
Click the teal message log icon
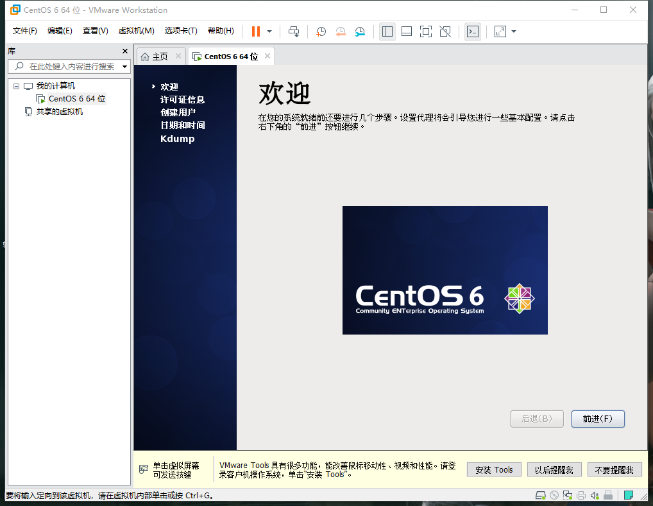click(629, 495)
